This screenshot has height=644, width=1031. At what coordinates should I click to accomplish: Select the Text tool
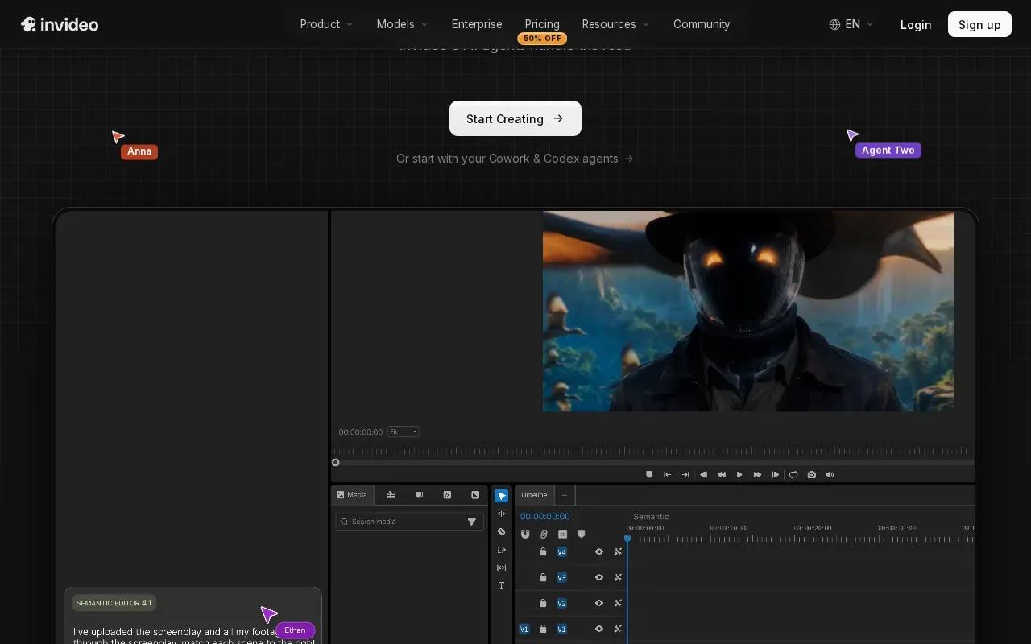tap(501, 586)
